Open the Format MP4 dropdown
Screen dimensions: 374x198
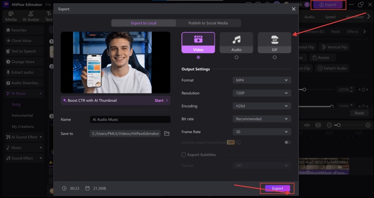pyautogui.click(x=262, y=80)
